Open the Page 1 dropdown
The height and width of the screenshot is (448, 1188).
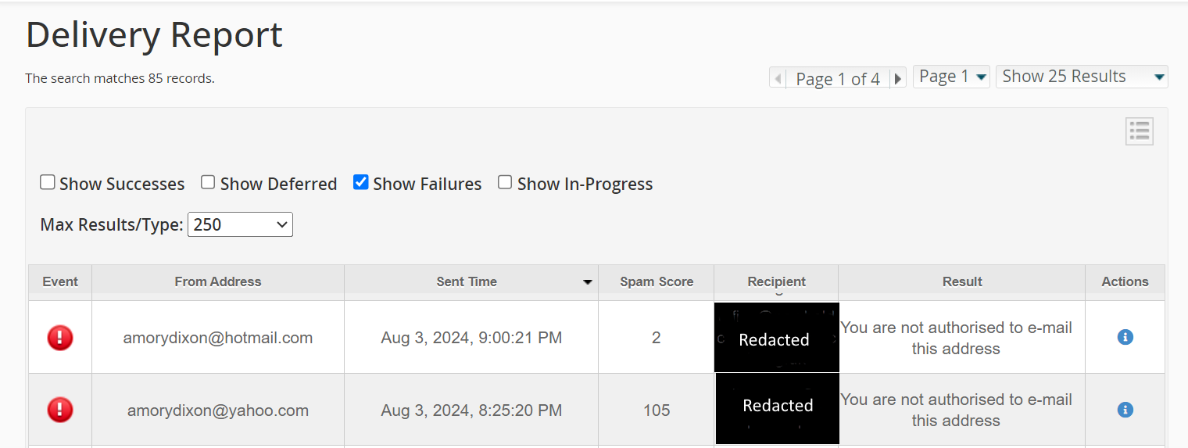tap(952, 77)
